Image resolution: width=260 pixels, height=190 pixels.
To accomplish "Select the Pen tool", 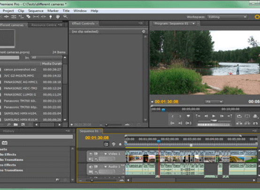I will 51,17.
